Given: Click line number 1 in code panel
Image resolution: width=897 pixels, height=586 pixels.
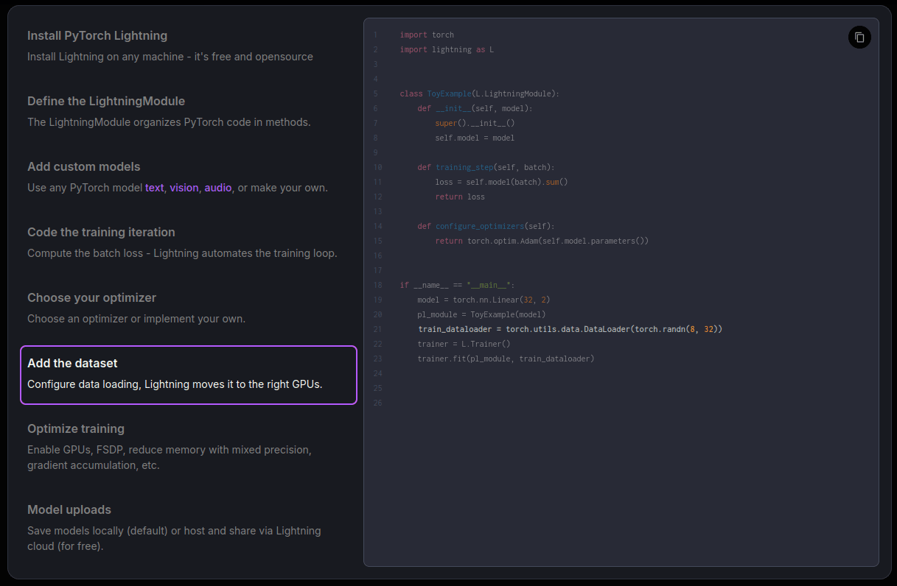Looking at the screenshot, I should pos(376,35).
